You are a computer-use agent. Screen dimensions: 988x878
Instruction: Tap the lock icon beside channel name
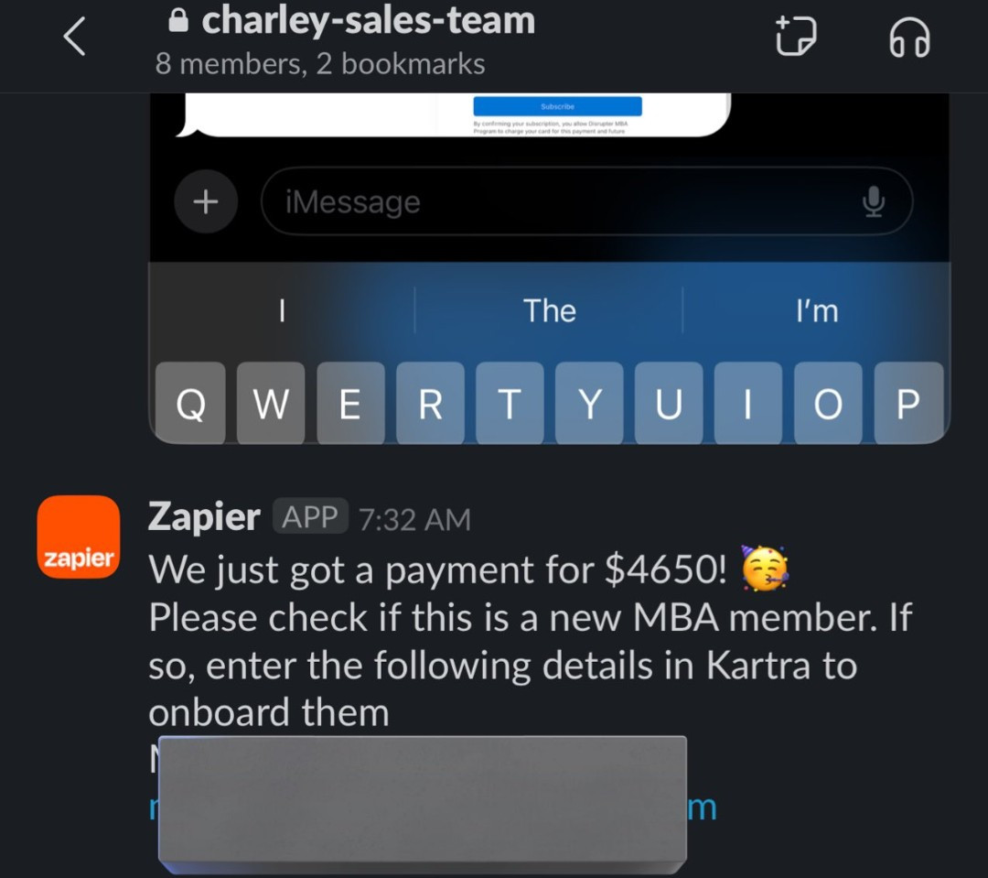[x=178, y=21]
